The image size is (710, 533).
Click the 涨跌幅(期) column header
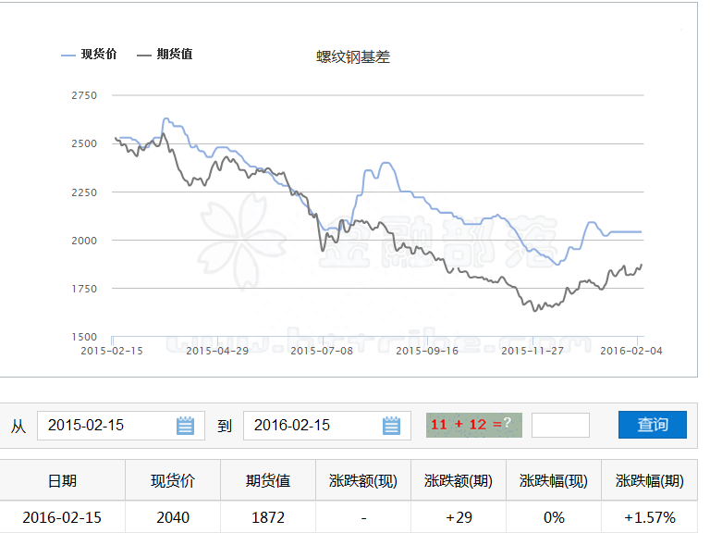pos(649,480)
